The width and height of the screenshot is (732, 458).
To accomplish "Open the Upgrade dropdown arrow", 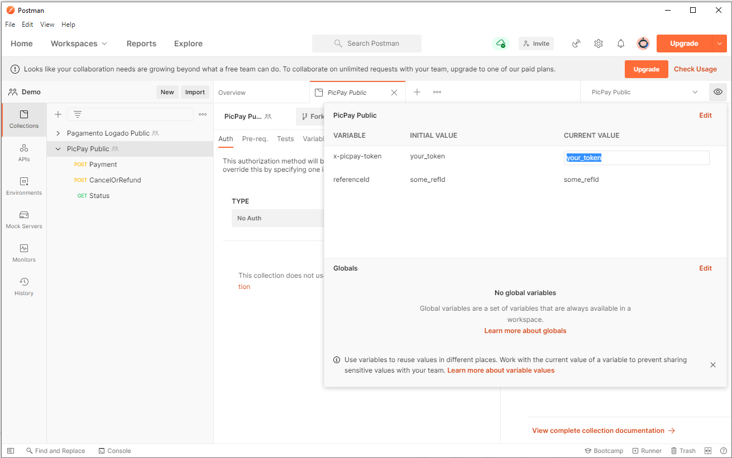I will (719, 44).
